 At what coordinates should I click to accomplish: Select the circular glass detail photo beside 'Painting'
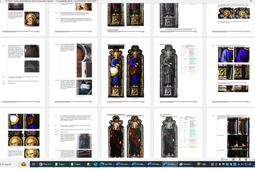click(84, 53)
